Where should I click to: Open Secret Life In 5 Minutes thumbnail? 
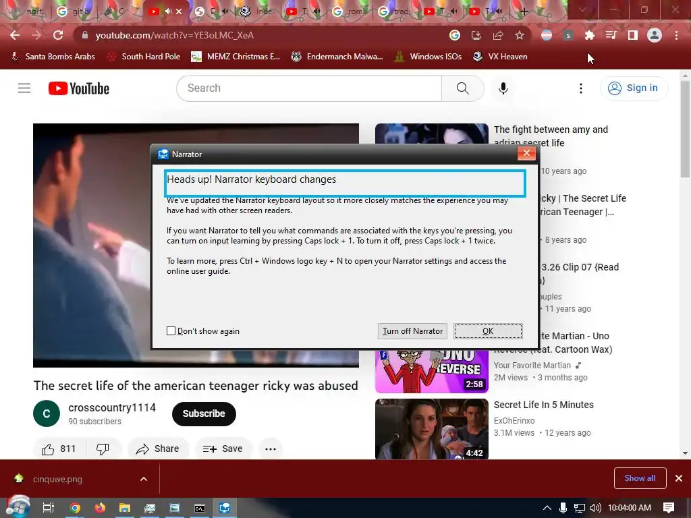pyautogui.click(x=431, y=430)
